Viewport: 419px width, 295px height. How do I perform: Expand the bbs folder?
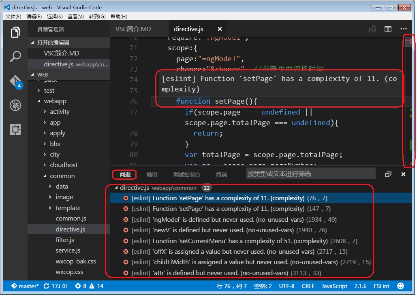click(x=45, y=144)
